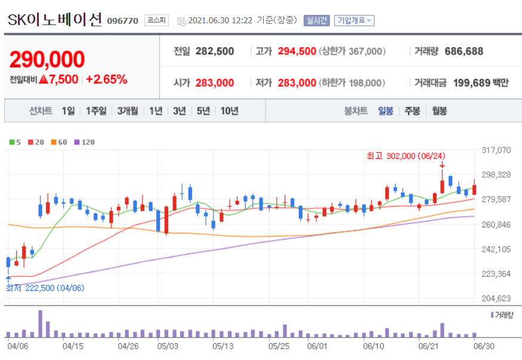Click the 상한가 367,000 text

click(x=352, y=51)
